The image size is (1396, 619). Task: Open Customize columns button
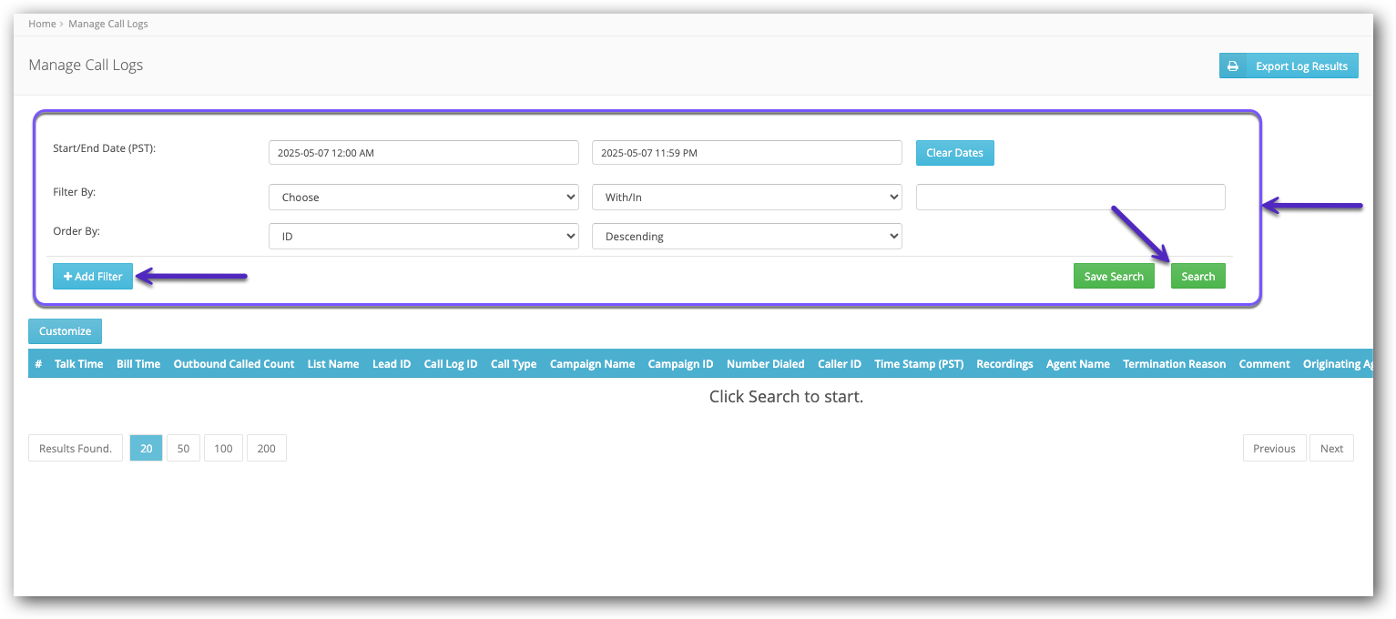pyautogui.click(x=65, y=331)
